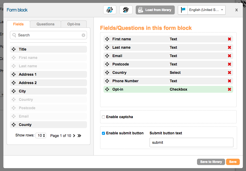The width and height of the screenshot is (246, 171).
Task: Go to the next page of fields
Action: [74, 136]
